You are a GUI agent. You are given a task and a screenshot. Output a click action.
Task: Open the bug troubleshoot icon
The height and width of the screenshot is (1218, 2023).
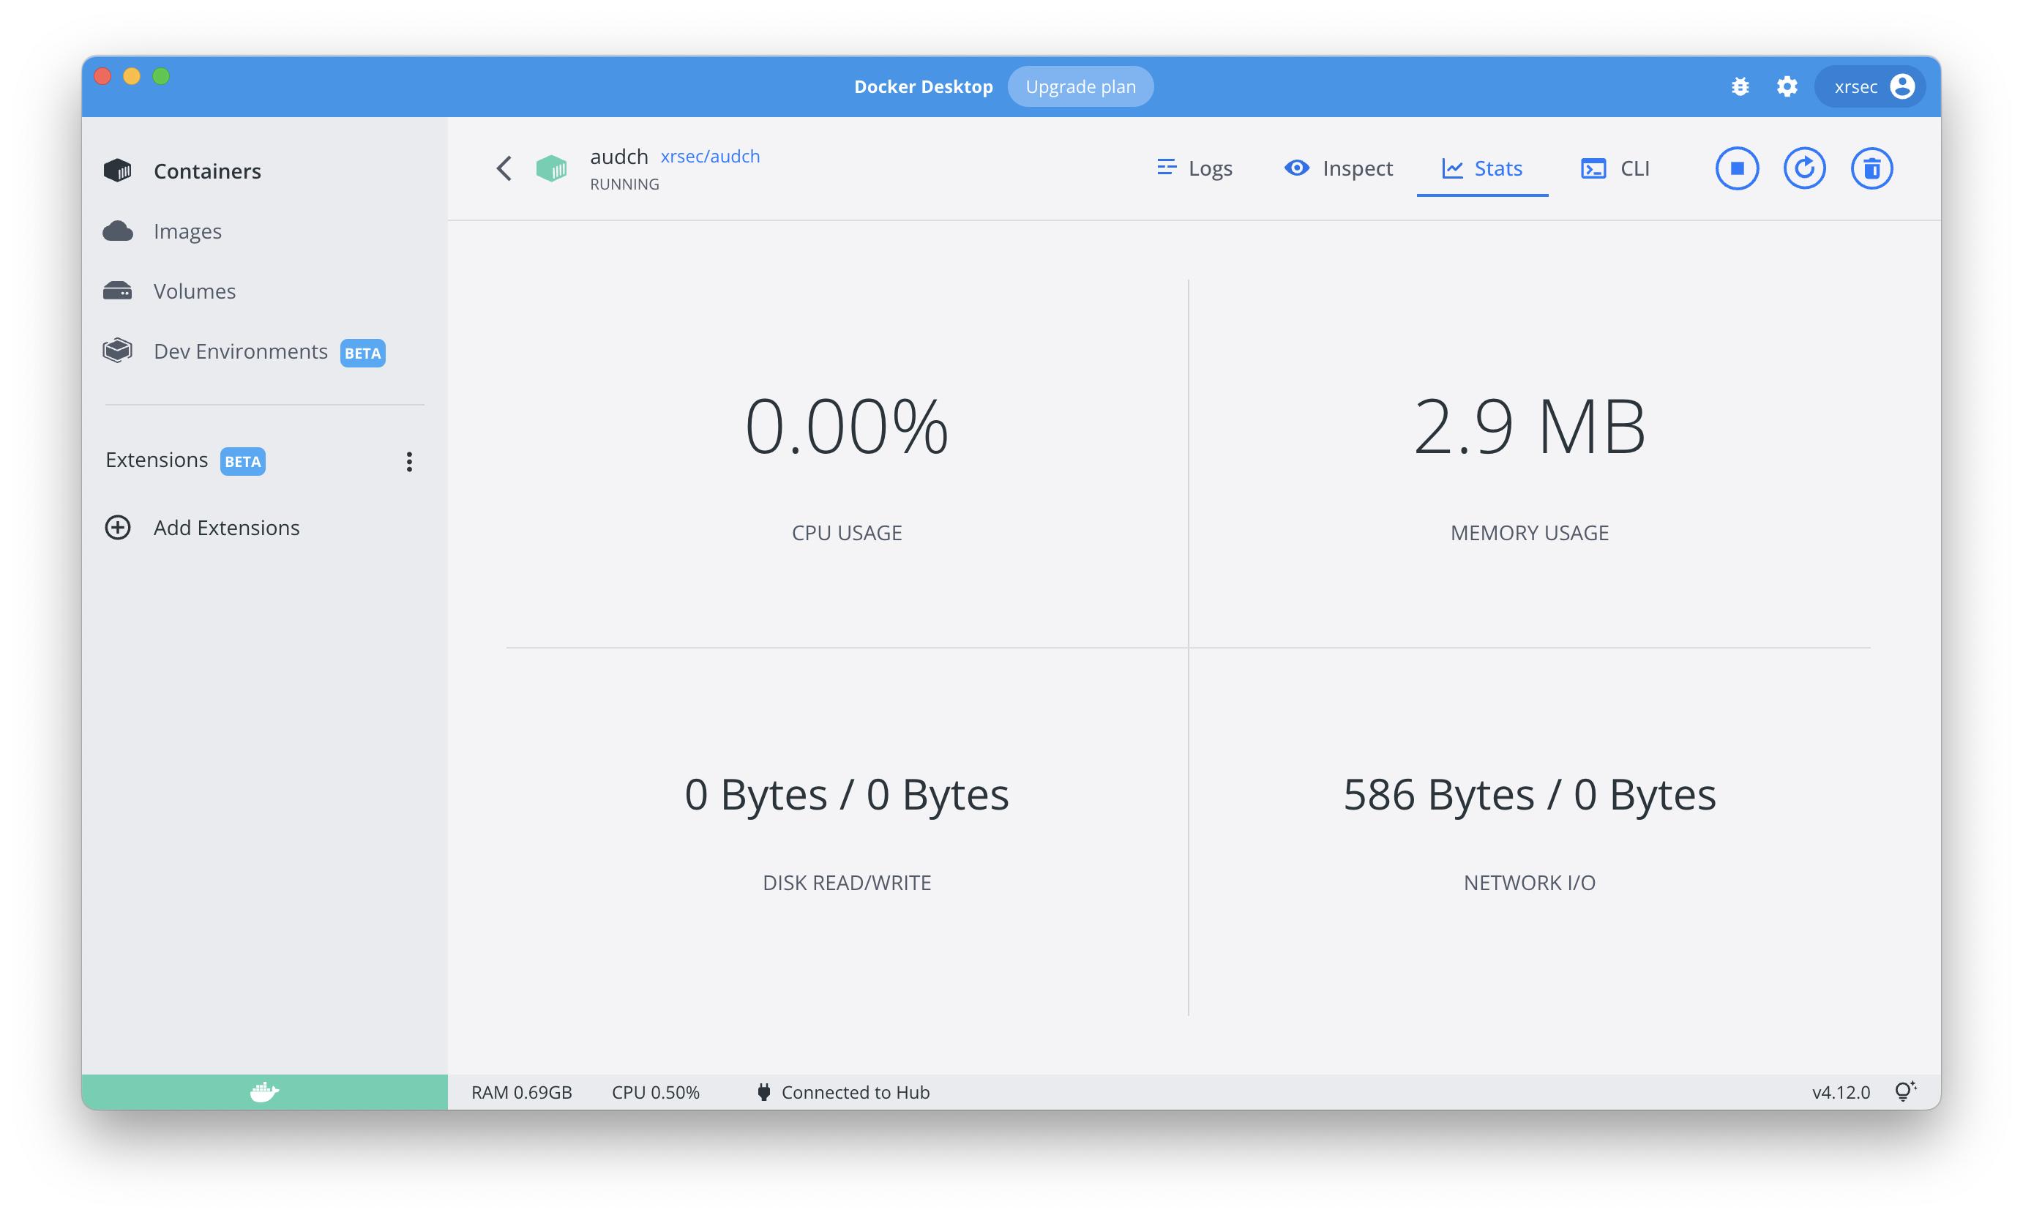tap(1740, 86)
